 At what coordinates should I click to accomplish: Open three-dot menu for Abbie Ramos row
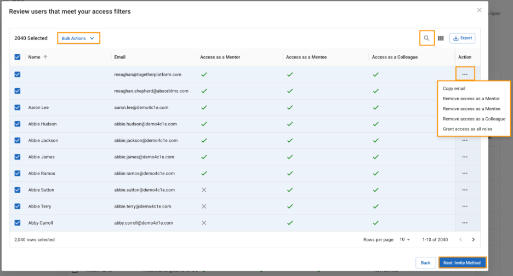click(465, 174)
